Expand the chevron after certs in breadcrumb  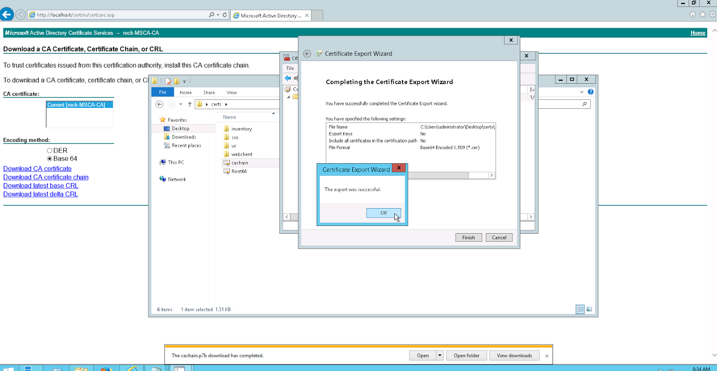(226, 104)
